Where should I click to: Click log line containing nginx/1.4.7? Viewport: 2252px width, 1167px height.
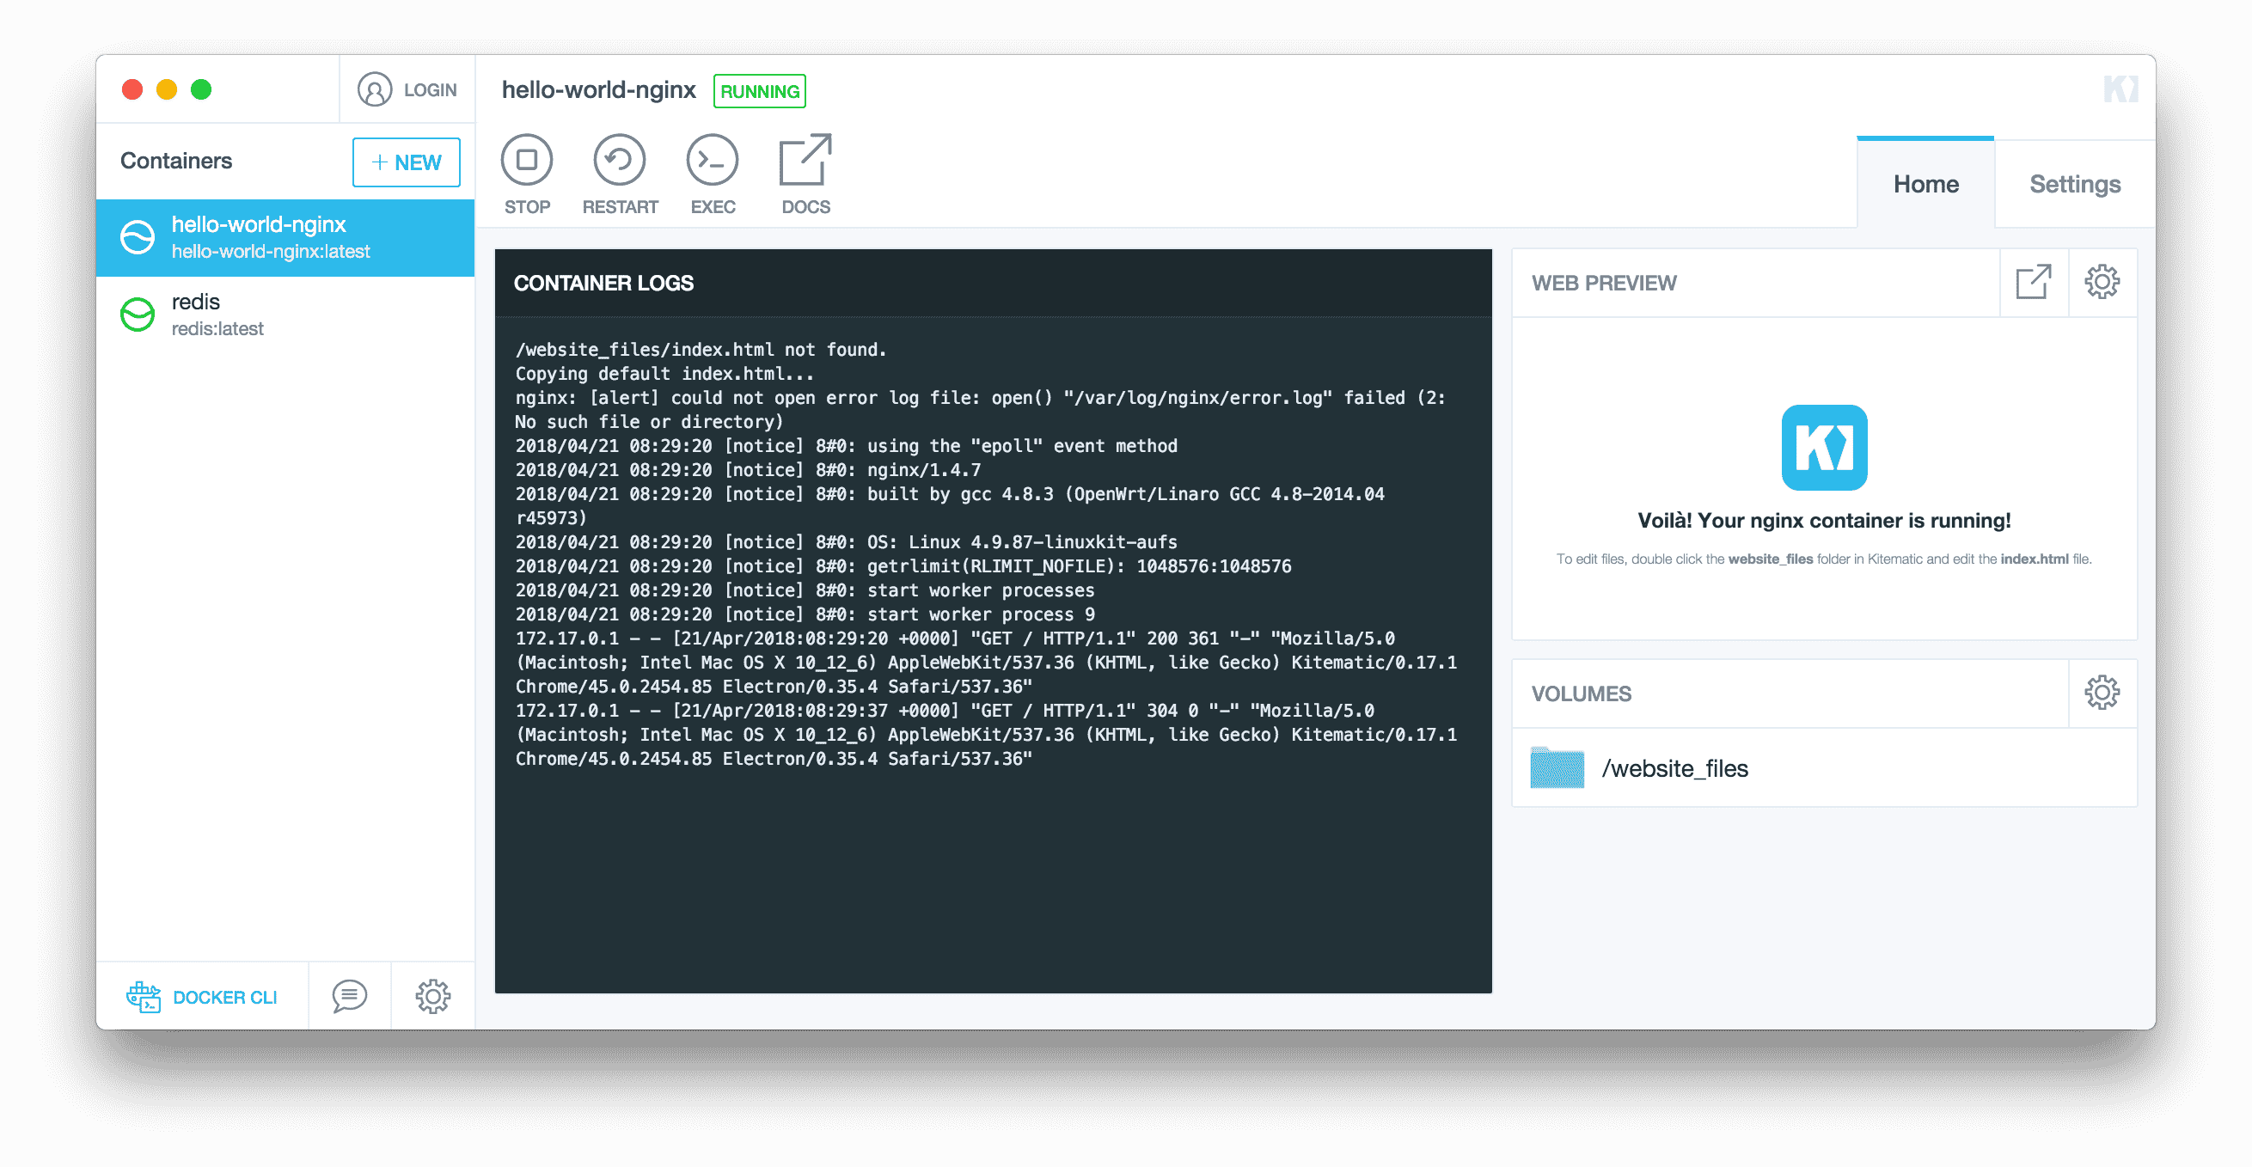click(748, 469)
